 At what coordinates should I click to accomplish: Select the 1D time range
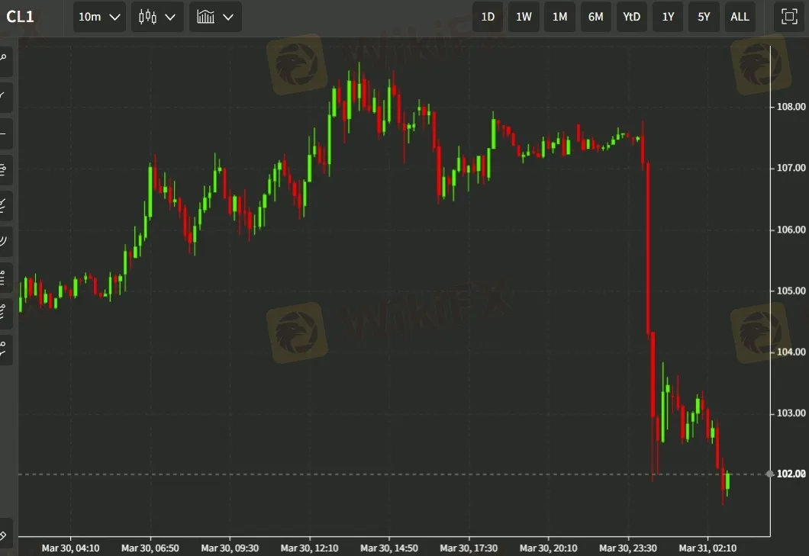click(488, 17)
